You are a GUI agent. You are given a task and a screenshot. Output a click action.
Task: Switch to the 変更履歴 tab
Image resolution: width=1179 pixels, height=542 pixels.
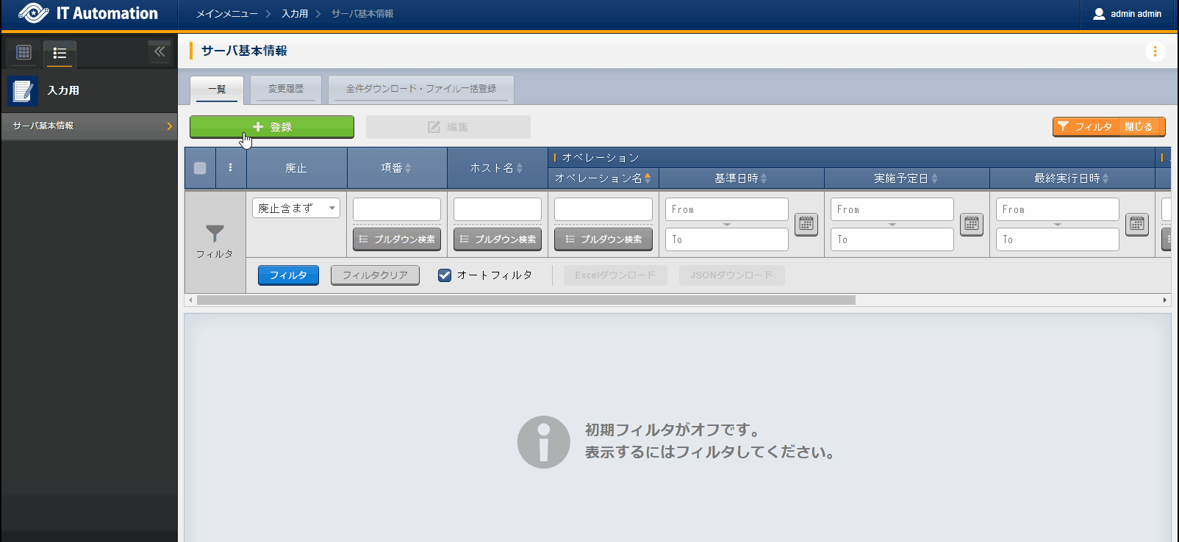[286, 89]
